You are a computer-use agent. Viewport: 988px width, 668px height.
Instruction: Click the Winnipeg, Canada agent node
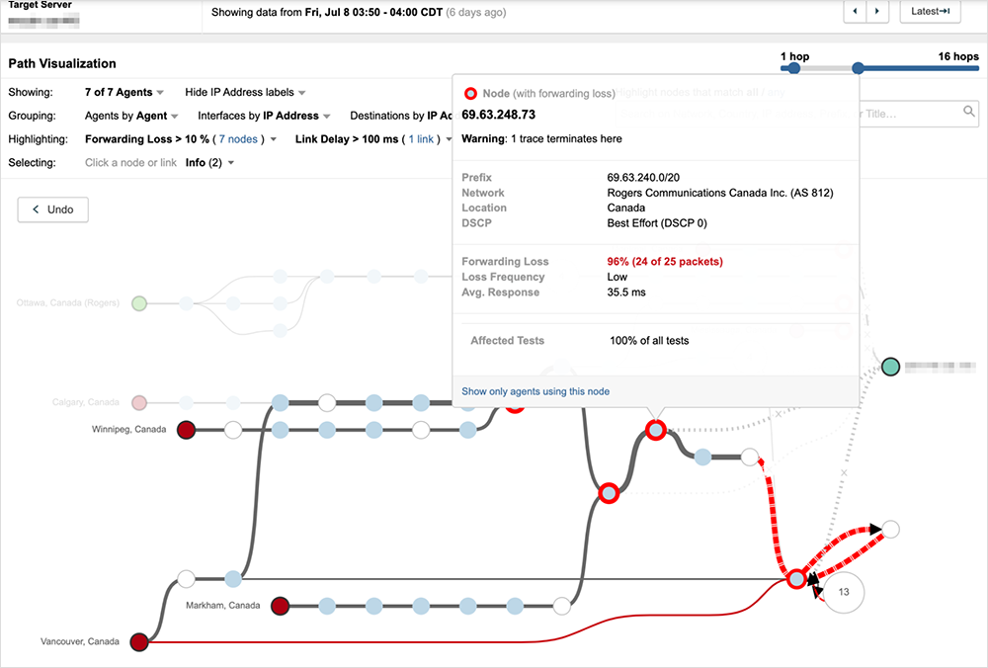(x=185, y=430)
